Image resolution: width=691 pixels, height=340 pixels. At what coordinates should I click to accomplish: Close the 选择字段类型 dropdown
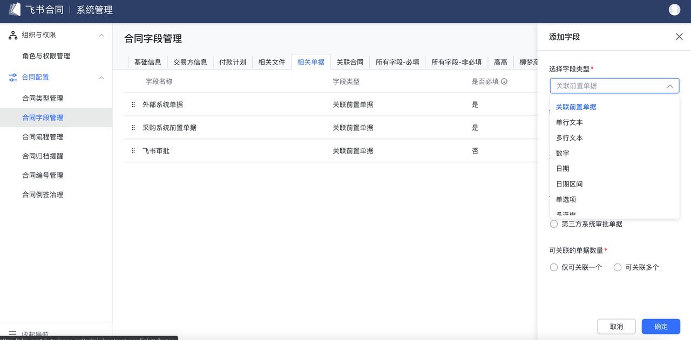pyautogui.click(x=669, y=86)
